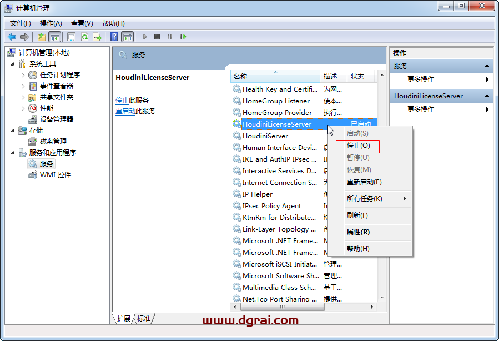Choose 刷新(F) in the context menu

tap(370, 215)
